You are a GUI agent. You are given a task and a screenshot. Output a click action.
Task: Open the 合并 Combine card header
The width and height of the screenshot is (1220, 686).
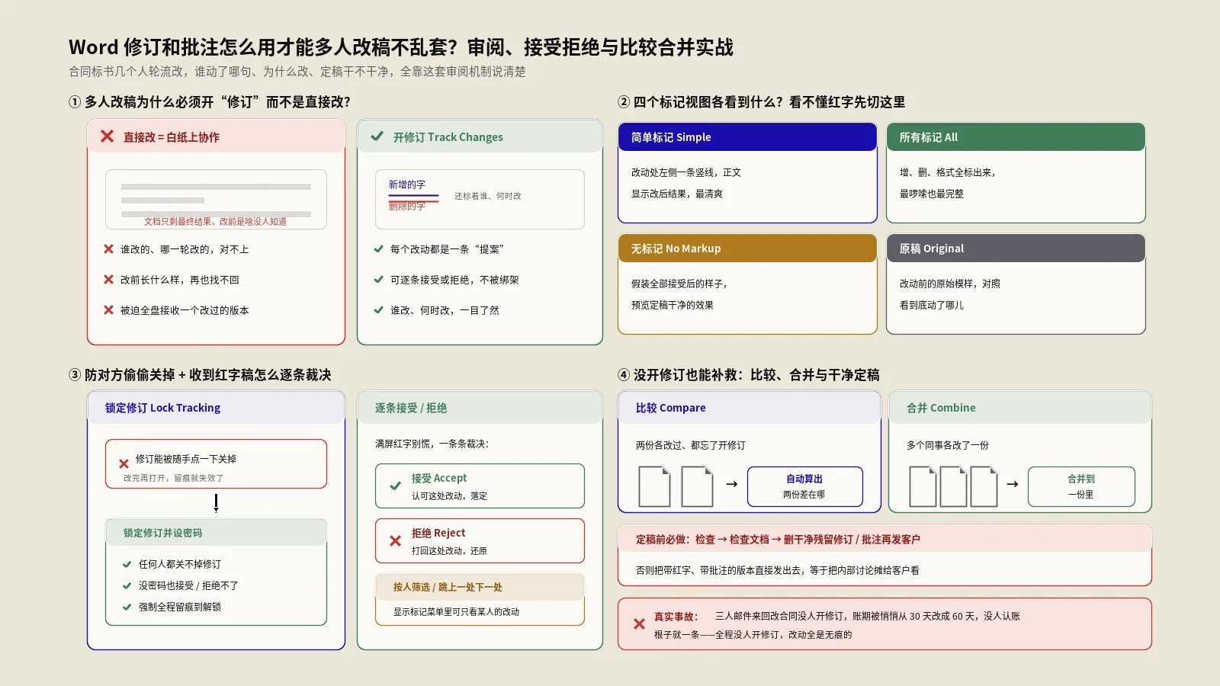(x=1019, y=408)
